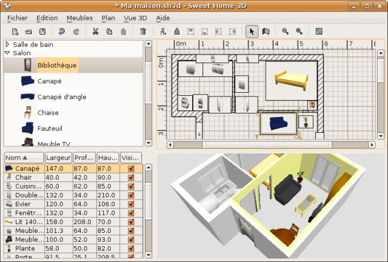Hide the Evier furniture via checkbox
This screenshot has width=388, height=262.
pos(131,204)
